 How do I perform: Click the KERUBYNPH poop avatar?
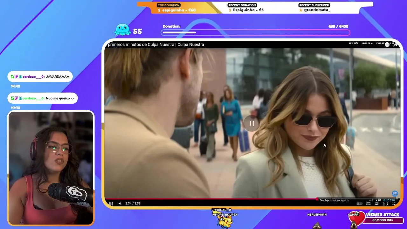tap(317, 225)
